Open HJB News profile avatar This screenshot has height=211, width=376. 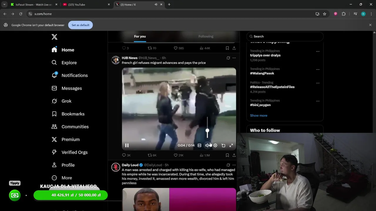click(x=116, y=60)
